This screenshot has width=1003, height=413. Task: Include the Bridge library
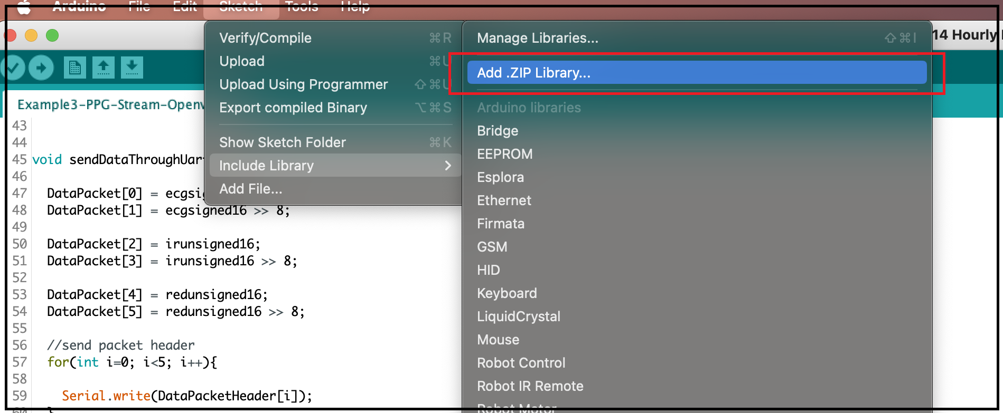tap(697, 131)
